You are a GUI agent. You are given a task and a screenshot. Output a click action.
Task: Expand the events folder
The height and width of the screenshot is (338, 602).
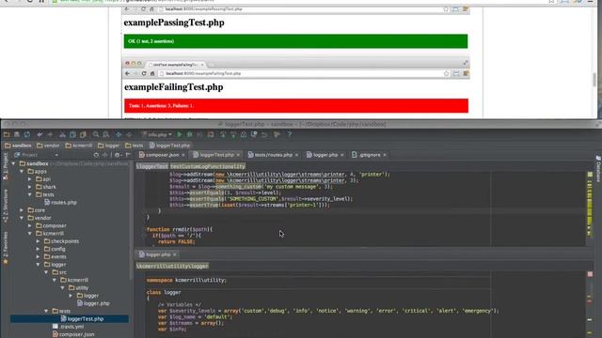pos(38,256)
